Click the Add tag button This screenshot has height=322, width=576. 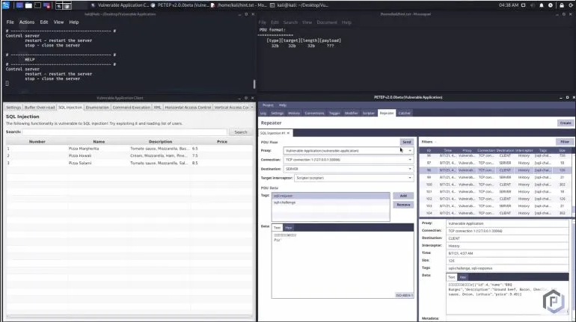pyautogui.click(x=403, y=196)
